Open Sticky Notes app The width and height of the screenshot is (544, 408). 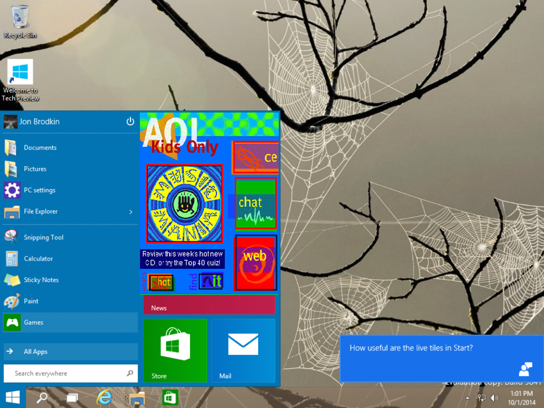(41, 280)
